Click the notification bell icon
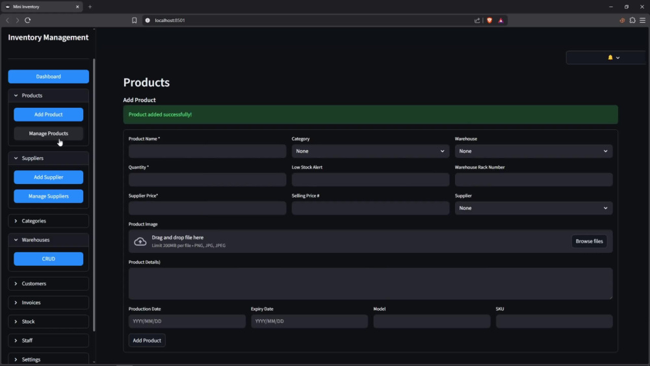Image resolution: width=650 pixels, height=366 pixels. pos(610,58)
